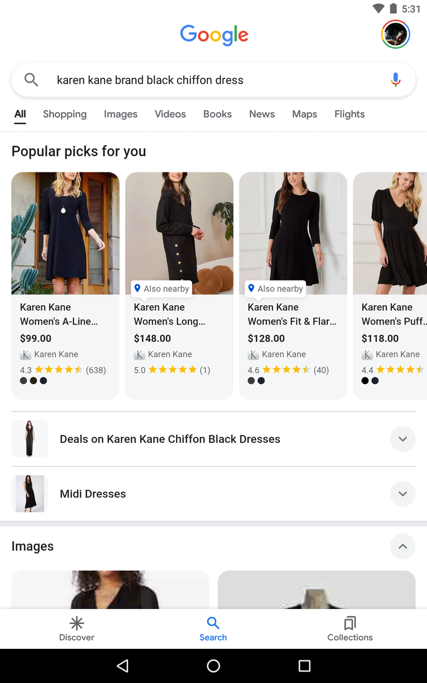427x683 pixels.
Task: Open Collections in bottom navigation
Action: click(350, 629)
